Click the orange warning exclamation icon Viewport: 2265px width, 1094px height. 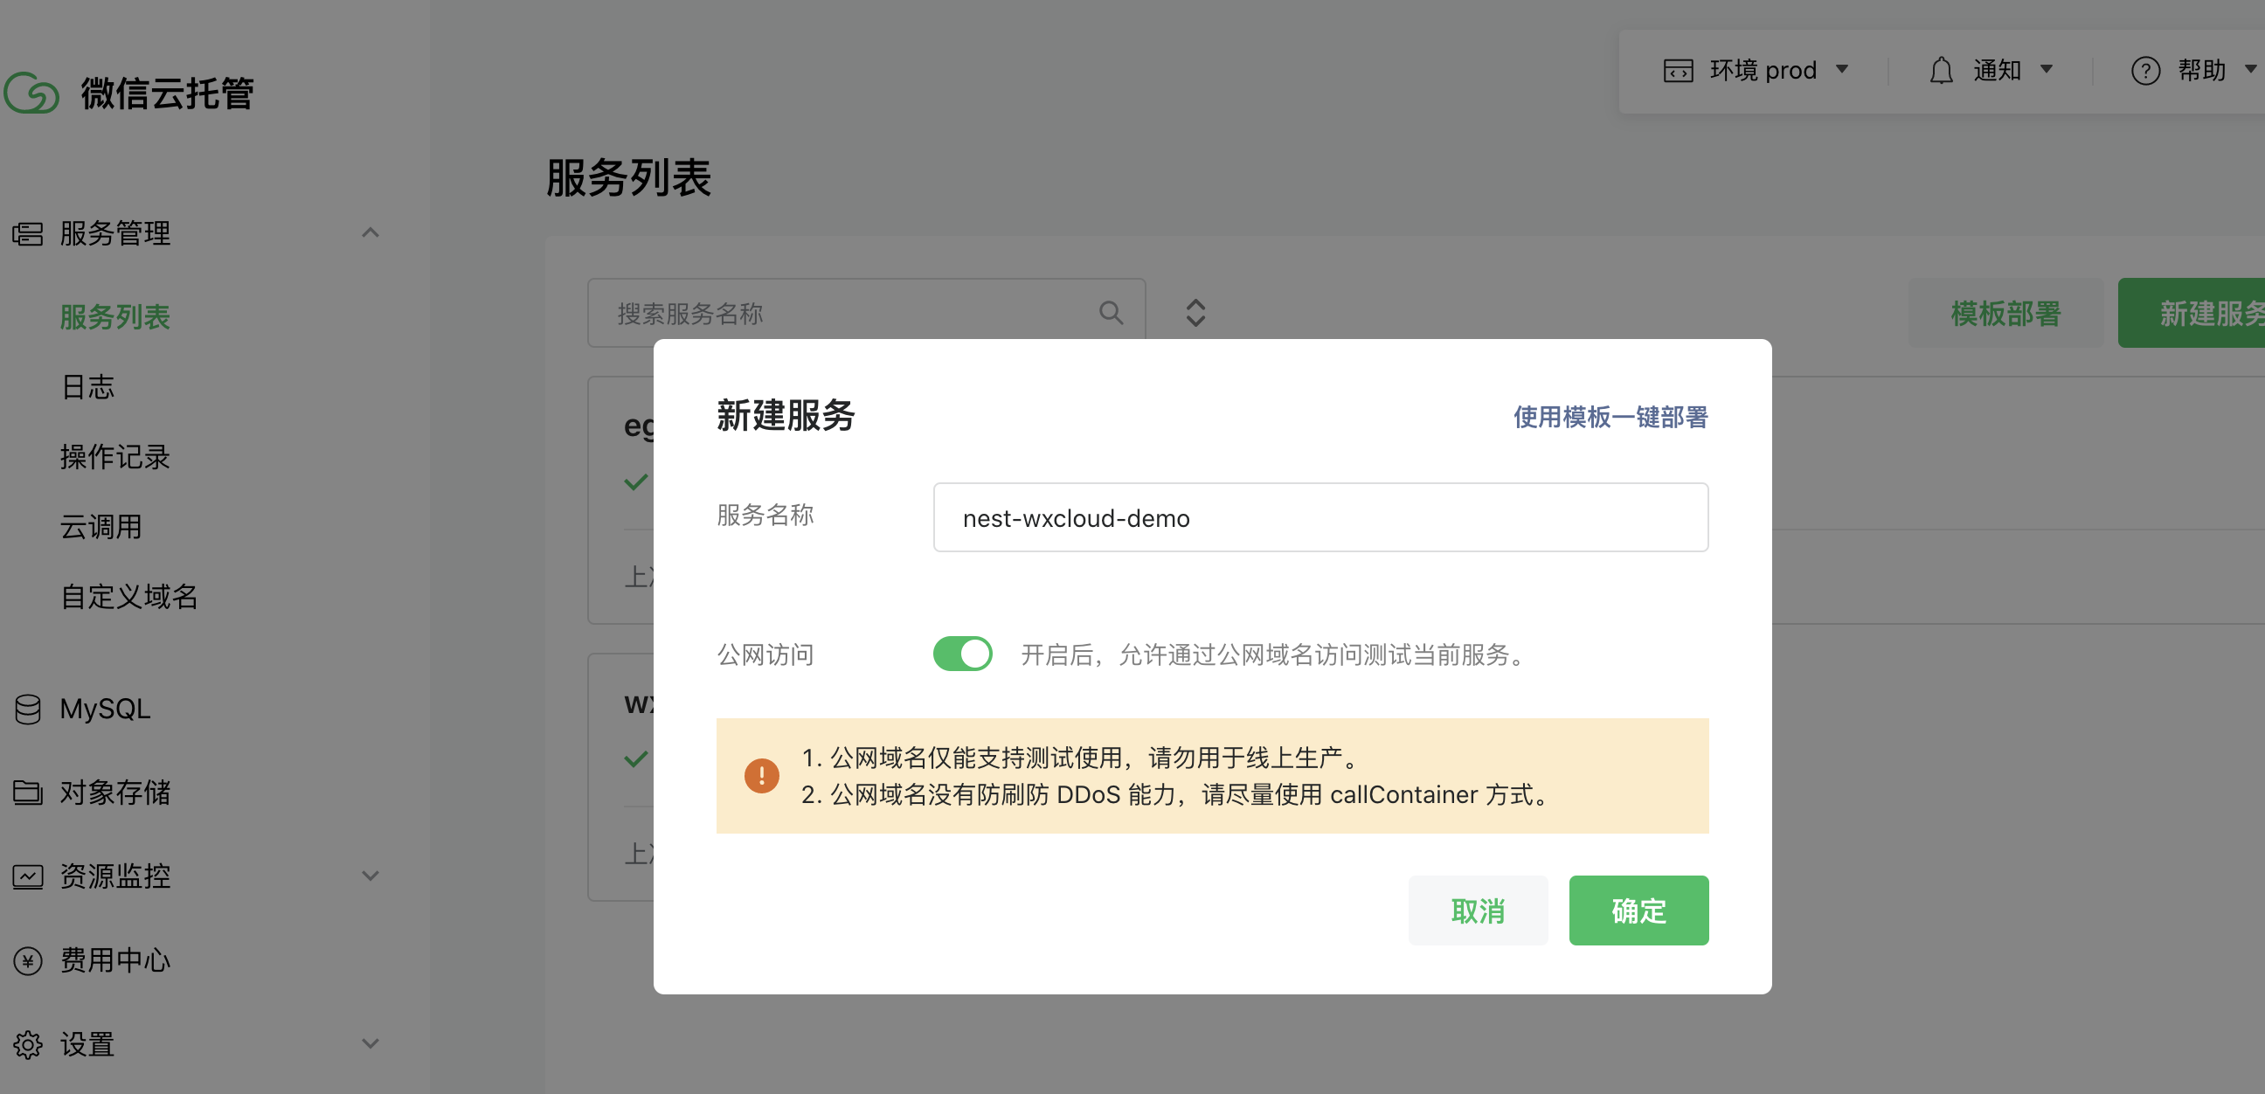tap(761, 776)
